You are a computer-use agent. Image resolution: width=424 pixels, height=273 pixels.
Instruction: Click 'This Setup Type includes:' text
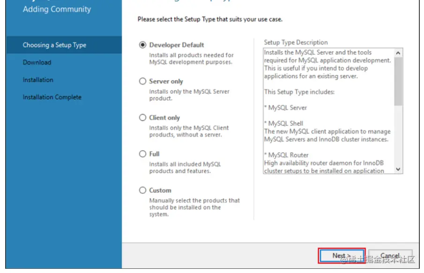(299, 92)
